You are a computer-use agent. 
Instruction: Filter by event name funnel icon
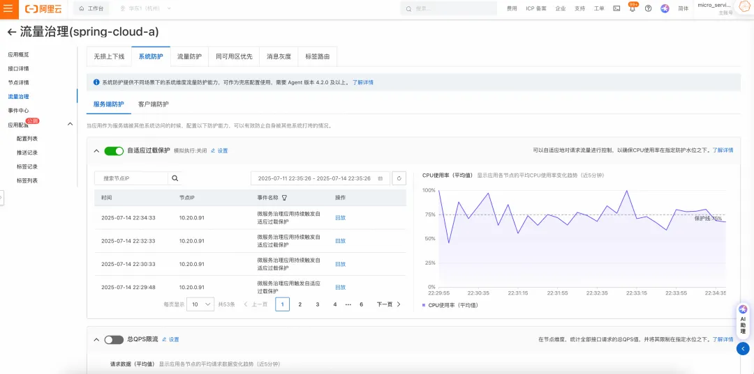[x=284, y=198]
